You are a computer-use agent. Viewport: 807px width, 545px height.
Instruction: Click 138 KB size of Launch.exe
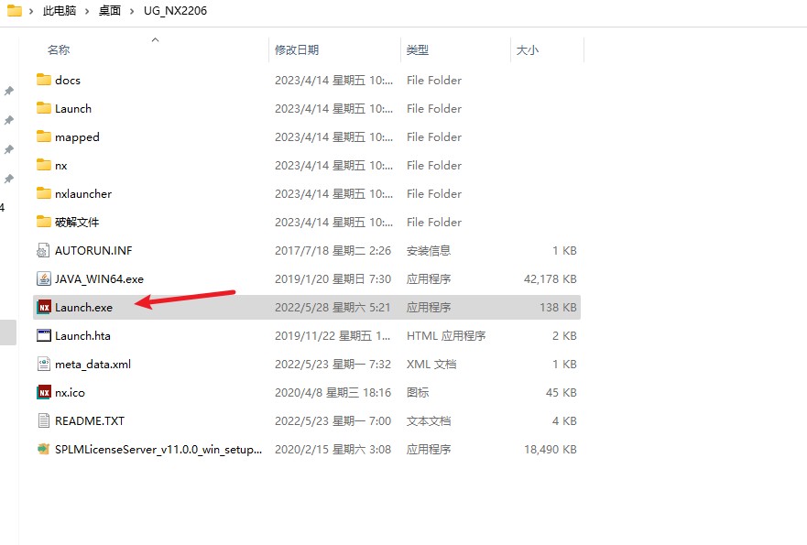[x=558, y=307]
